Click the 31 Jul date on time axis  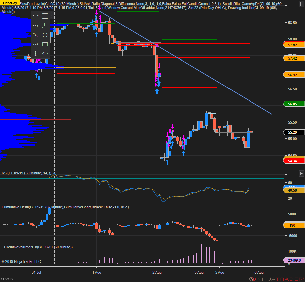click(x=36, y=272)
